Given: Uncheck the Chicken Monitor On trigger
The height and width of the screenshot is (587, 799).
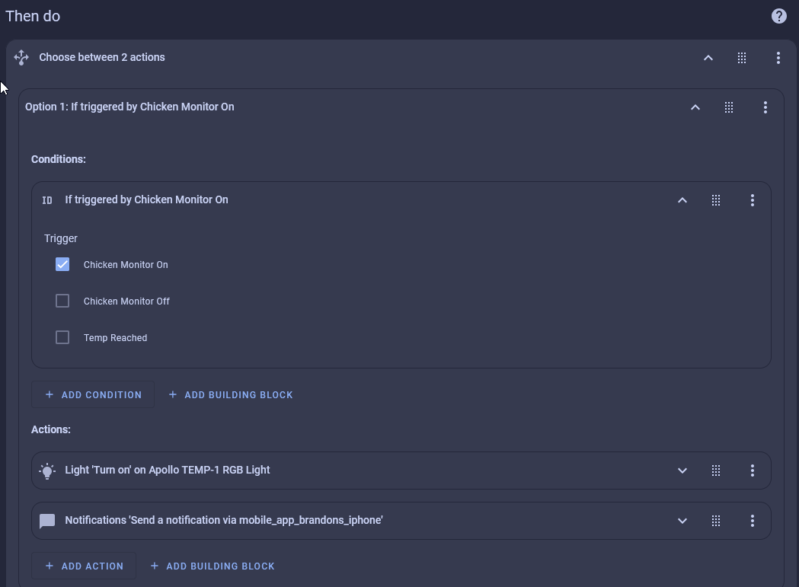Looking at the screenshot, I should pos(62,264).
